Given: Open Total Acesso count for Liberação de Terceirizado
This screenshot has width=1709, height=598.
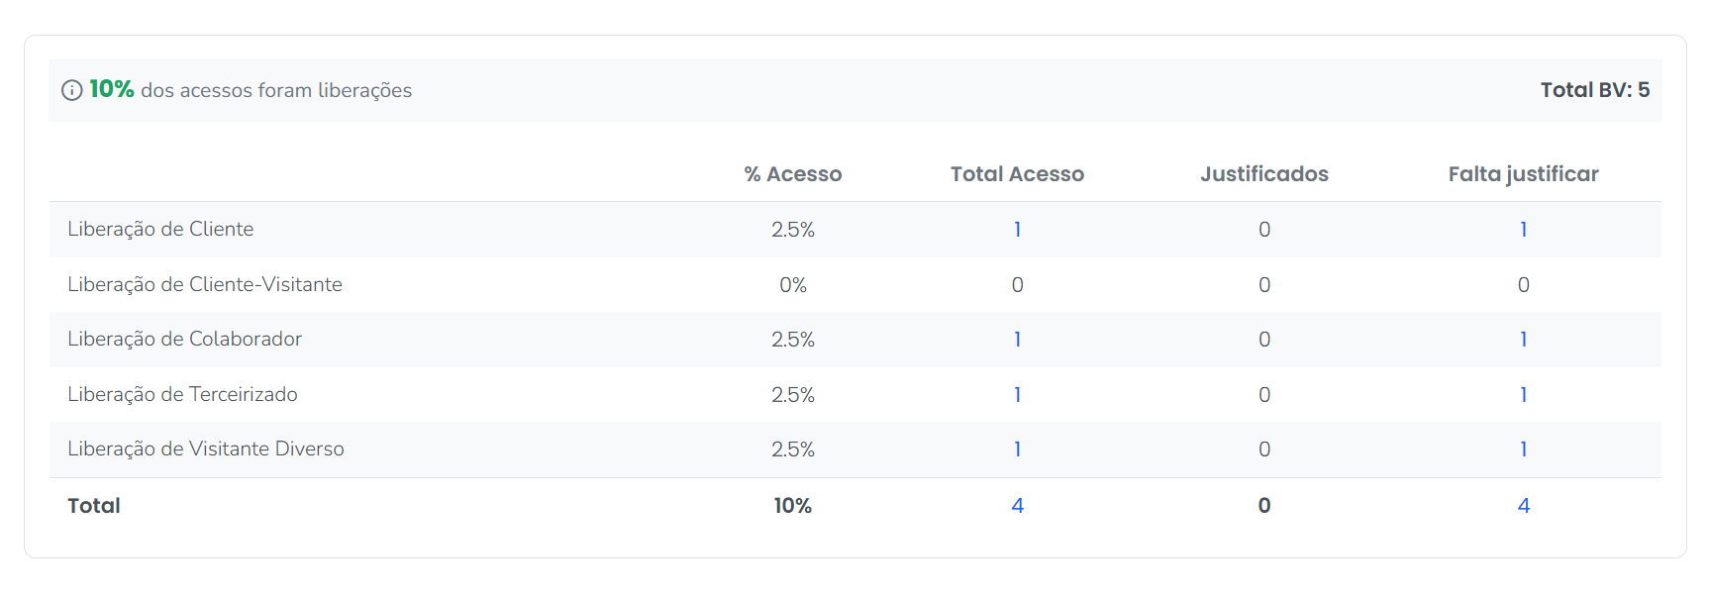Looking at the screenshot, I should tap(1017, 395).
